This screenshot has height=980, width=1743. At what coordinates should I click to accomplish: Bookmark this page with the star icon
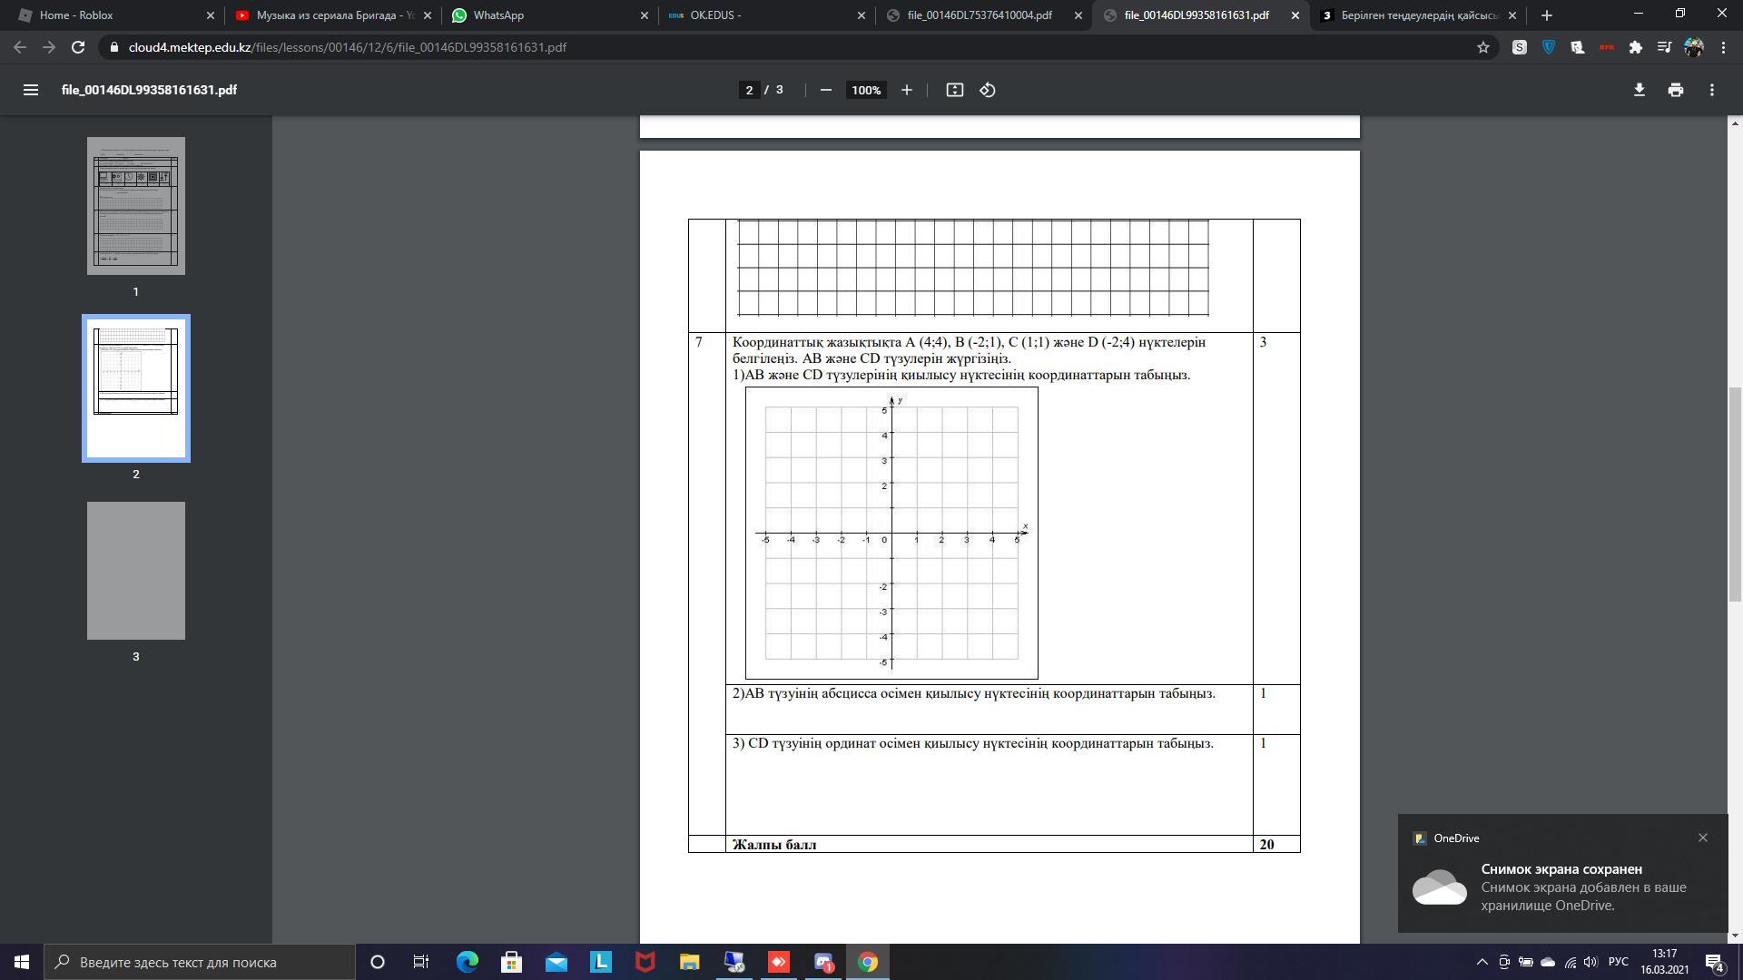[x=1482, y=47]
